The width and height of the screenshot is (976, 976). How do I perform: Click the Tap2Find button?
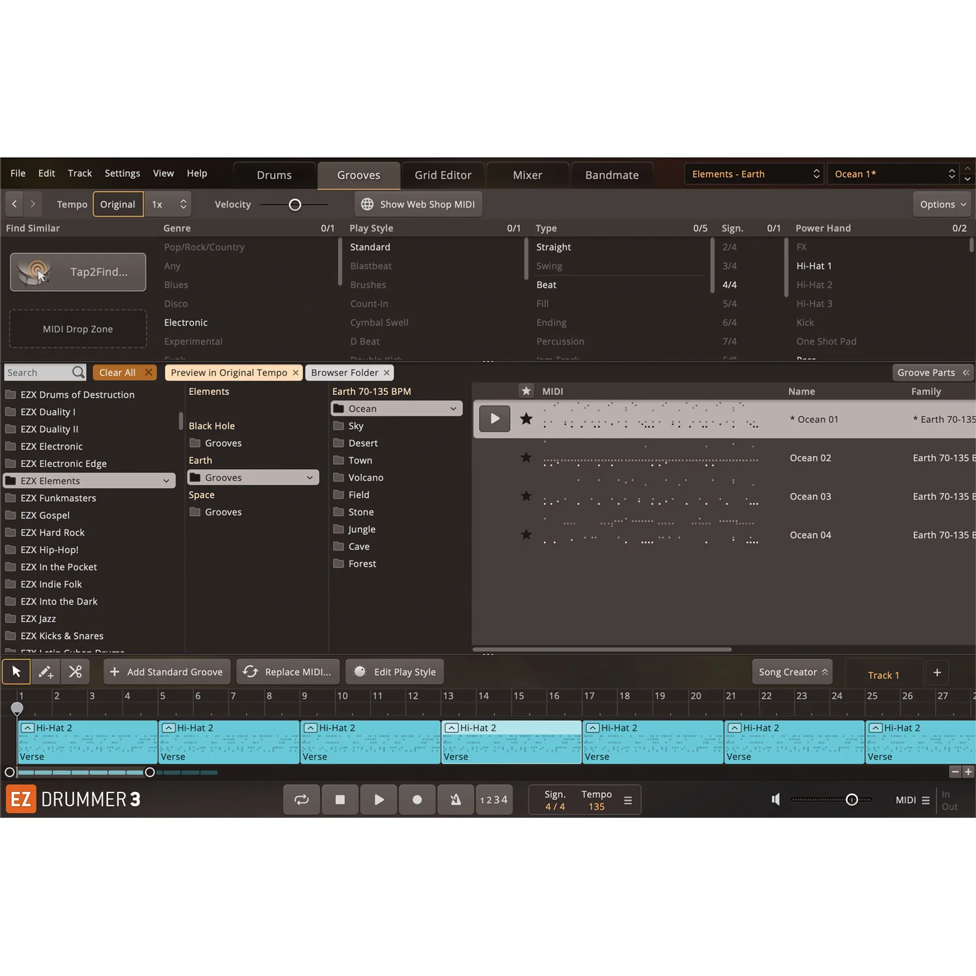(x=78, y=272)
